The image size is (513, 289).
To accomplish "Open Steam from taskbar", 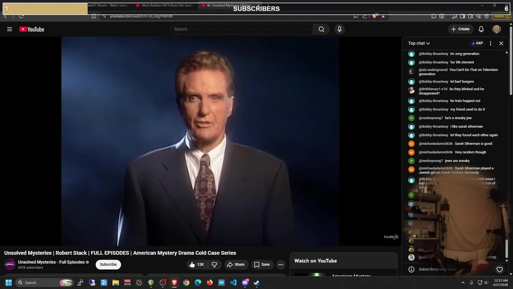I will (x=256, y=283).
